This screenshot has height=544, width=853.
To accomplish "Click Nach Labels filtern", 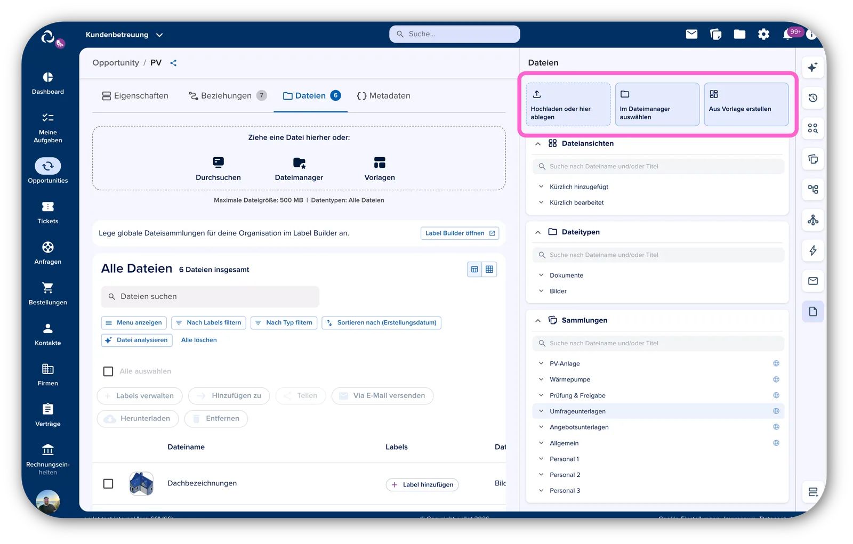I will click(x=208, y=323).
